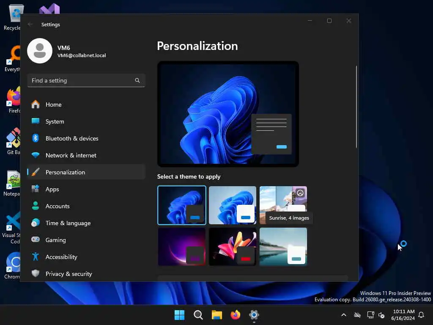Focus the Find a setting field

(86, 80)
